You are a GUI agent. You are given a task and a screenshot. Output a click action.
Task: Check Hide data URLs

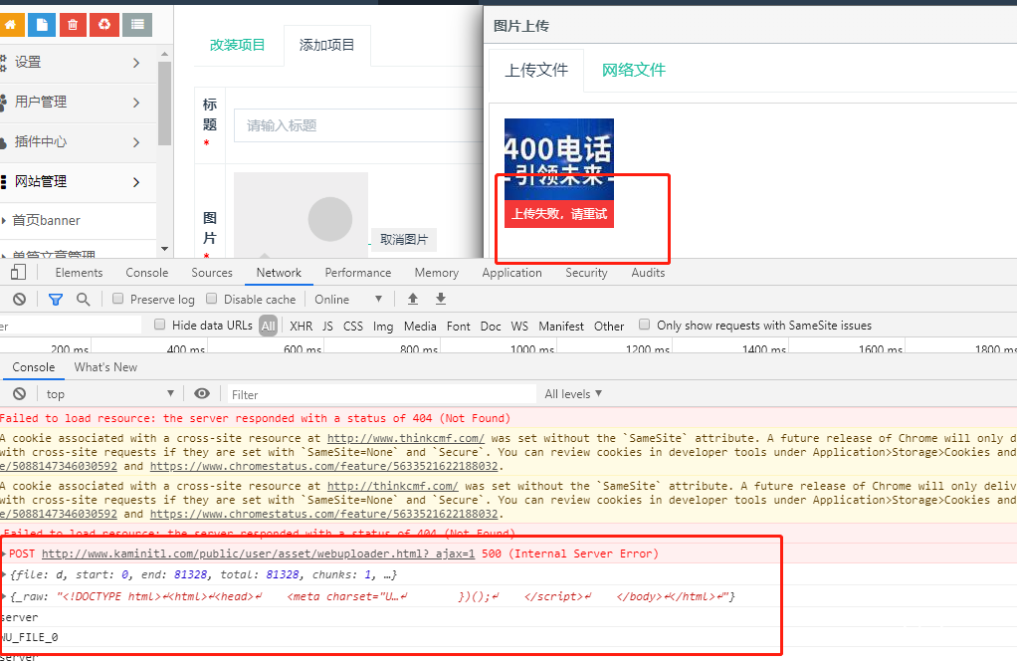click(x=159, y=325)
